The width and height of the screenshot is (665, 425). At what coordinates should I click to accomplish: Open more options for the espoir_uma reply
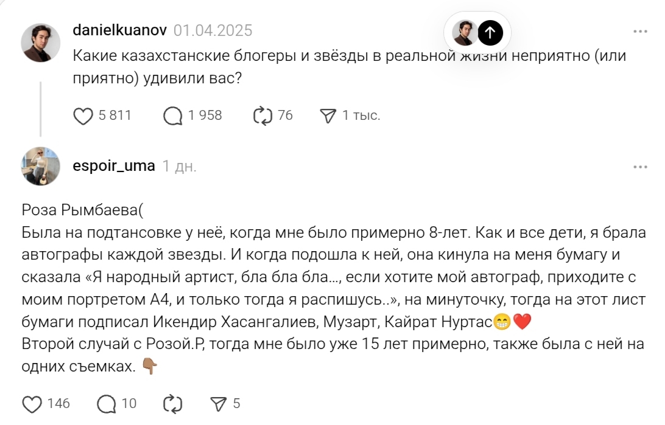tap(640, 167)
